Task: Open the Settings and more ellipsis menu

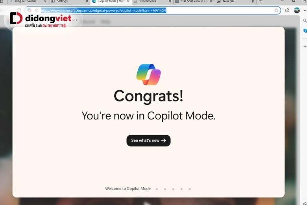Action: pos(305,10)
